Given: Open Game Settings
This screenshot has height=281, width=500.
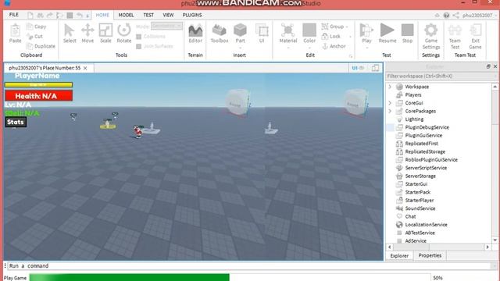Looking at the screenshot, I should (x=430, y=37).
